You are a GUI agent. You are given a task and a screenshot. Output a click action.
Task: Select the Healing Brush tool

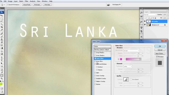(2, 34)
